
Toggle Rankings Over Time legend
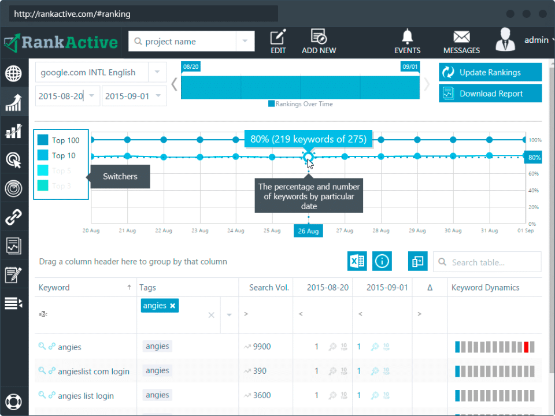301,103
